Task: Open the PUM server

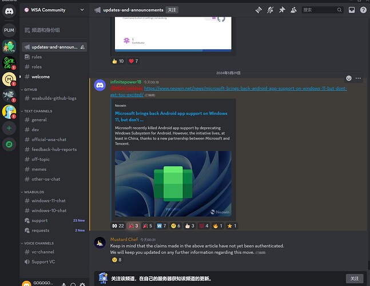Action: [x=9, y=30]
